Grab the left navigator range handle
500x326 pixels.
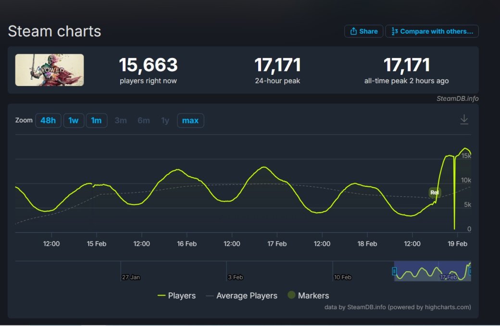coord(394,271)
